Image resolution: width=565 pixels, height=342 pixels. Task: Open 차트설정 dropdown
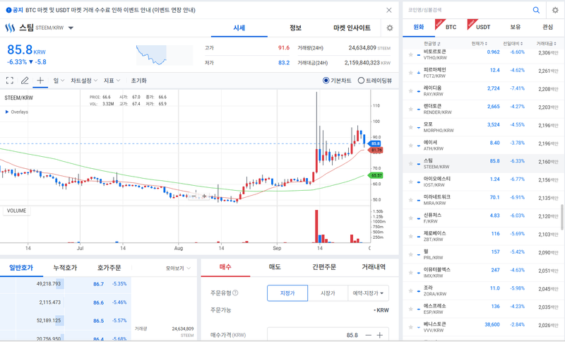click(x=84, y=81)
